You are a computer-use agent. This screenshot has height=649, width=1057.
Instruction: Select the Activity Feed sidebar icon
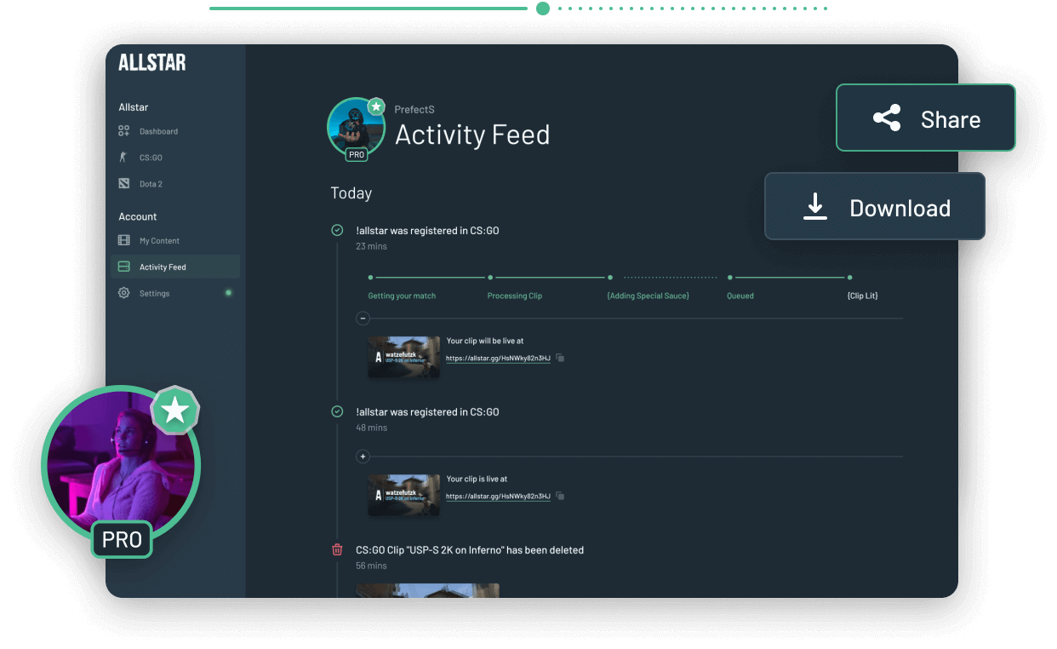[123, 267]
